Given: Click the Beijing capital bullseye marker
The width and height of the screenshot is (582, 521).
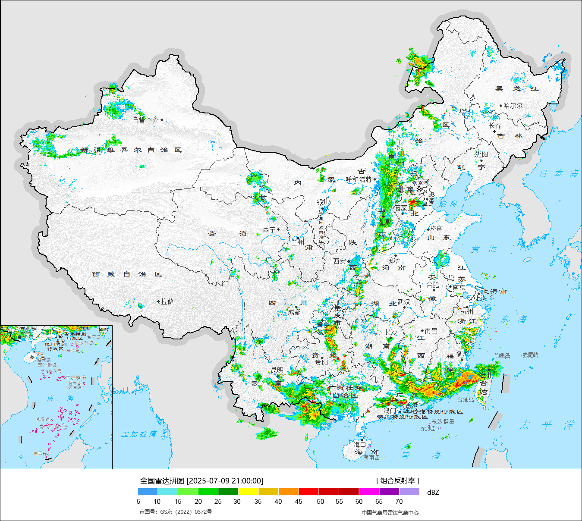Looking at the screenshot, I should 418,189.
